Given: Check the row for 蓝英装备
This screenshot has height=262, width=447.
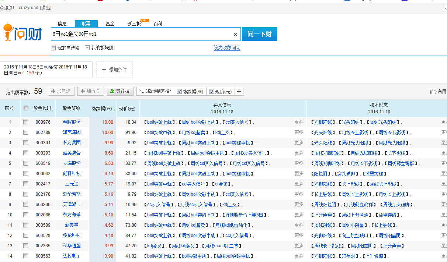Looking at the screenshot, I should point(25,153).
